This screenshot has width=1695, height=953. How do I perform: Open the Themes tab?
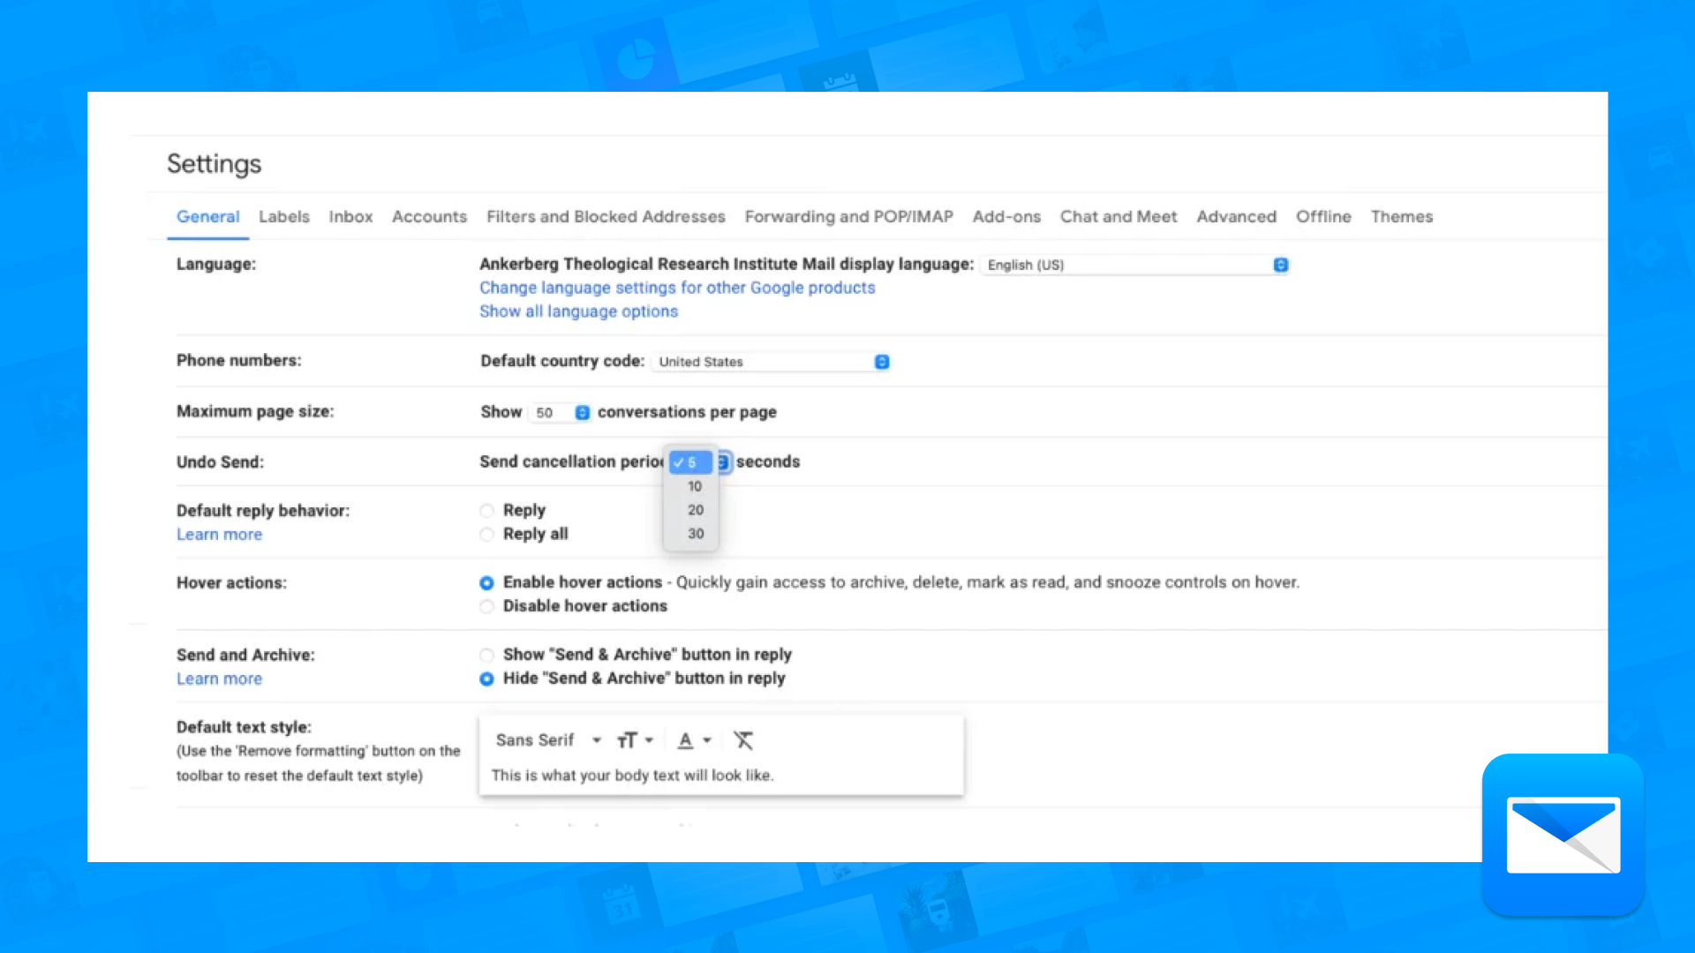[x=1402, y=217]
